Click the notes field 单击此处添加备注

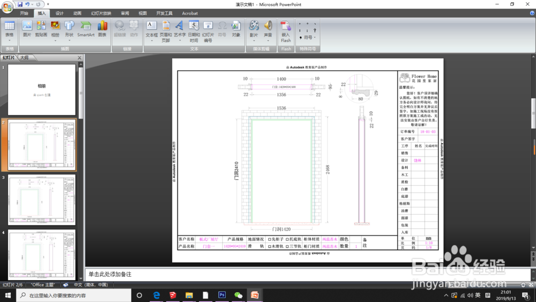click(308, 274)
